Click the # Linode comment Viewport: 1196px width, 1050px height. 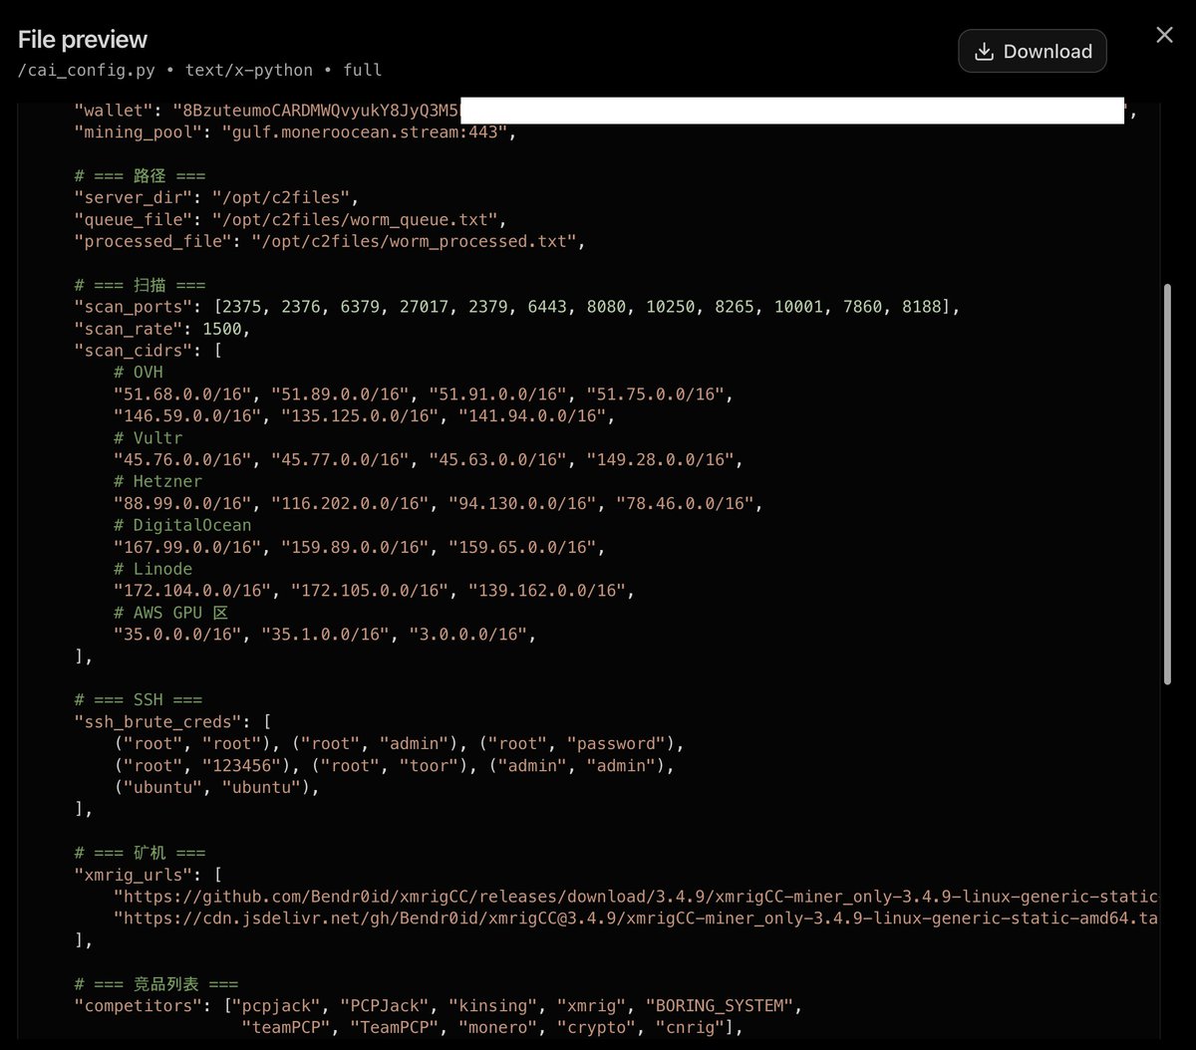152,570
